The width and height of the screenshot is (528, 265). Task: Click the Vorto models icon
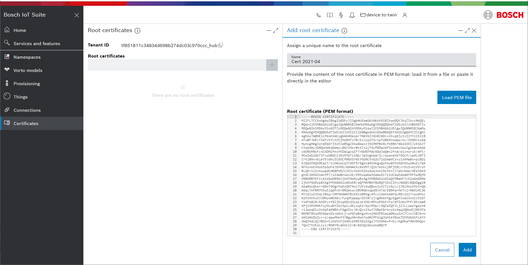[x=7, y=69]
